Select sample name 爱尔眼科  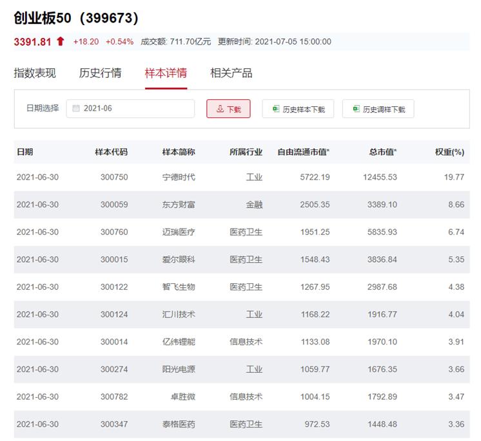point(179,259)
